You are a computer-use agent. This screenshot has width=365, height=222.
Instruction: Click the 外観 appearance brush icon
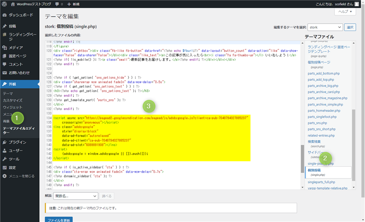point(5,84)
